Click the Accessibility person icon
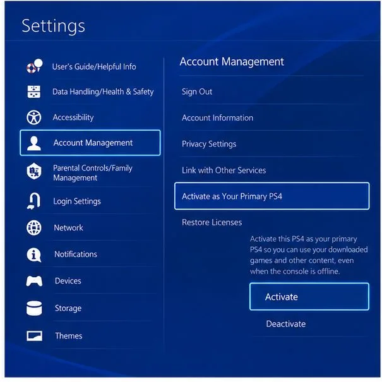Screen dimensions: 382x382 point(33,117)
